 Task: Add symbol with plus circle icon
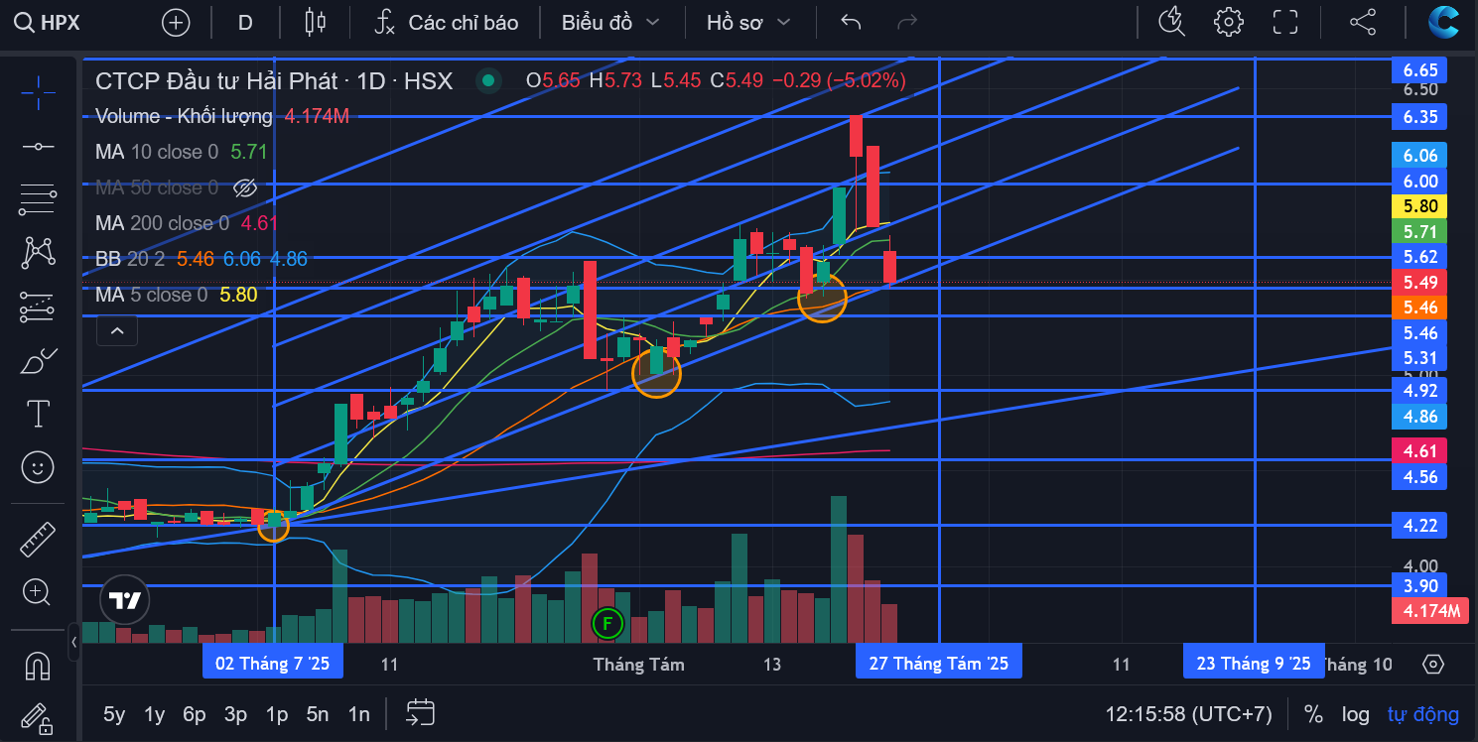(x=176, y=22)
